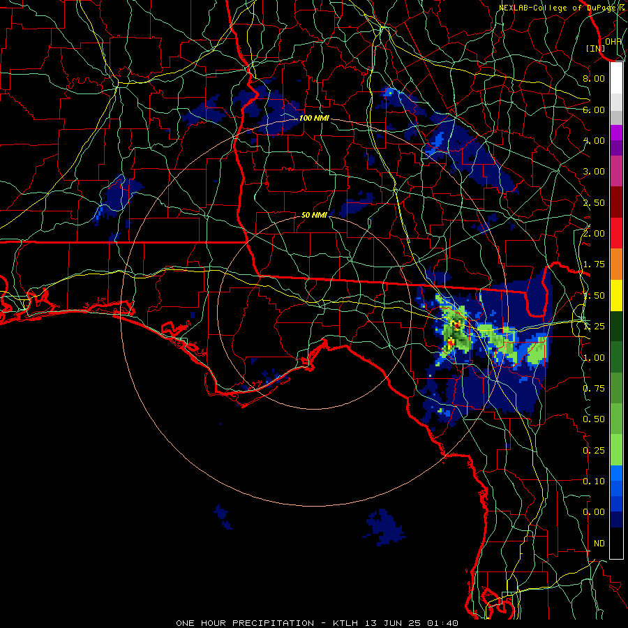Select the 0.25 legend value
Viewport: 628px width, 628px height.
[x=594, y=451]
